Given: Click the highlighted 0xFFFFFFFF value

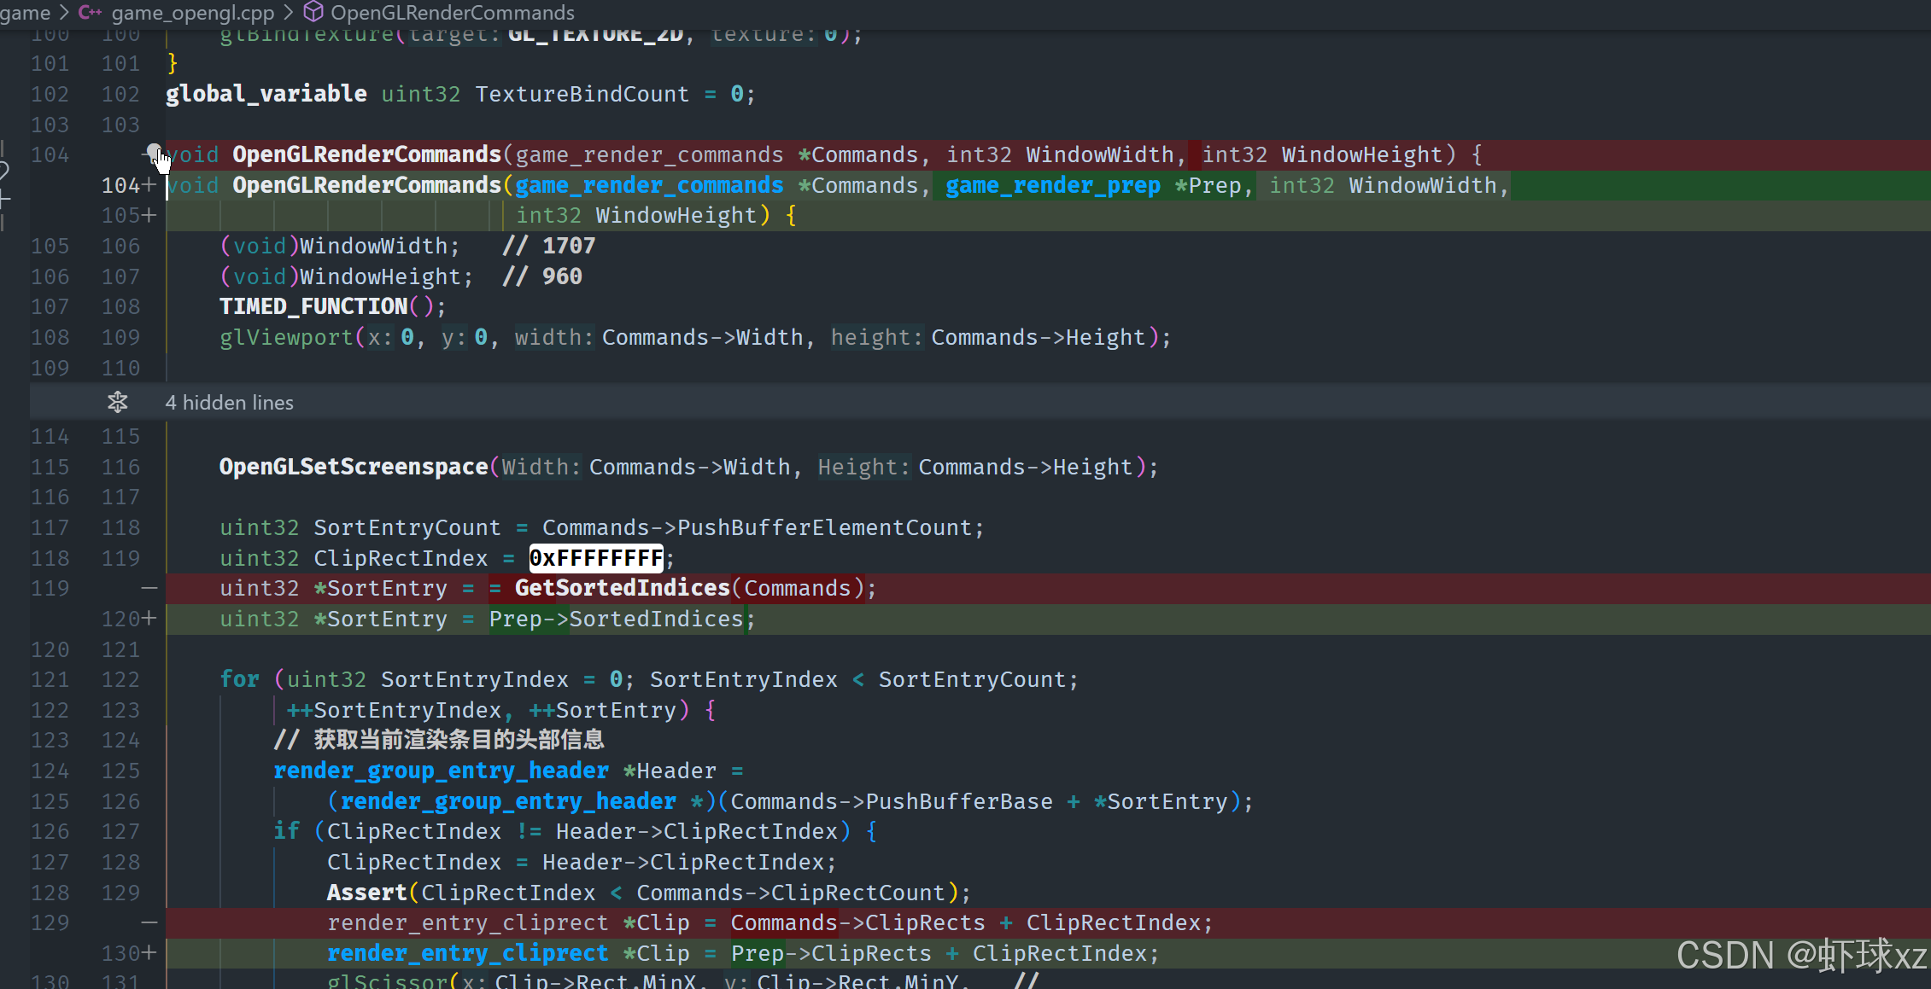Looking at the screenshot, I should pyautogui.click(x=595, y=558).
